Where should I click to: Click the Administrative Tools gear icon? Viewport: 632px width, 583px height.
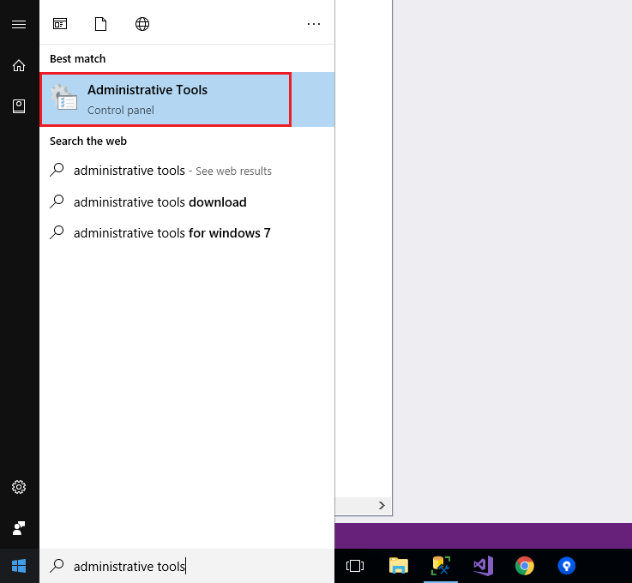click(x=64, y=97)
